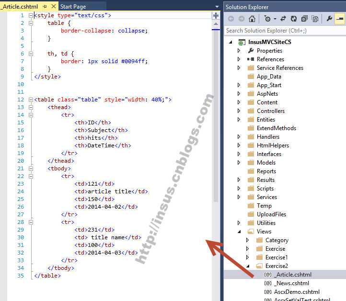Click the References node icon
The width and height of the screenshot is (346, 301).
(251, 59)
